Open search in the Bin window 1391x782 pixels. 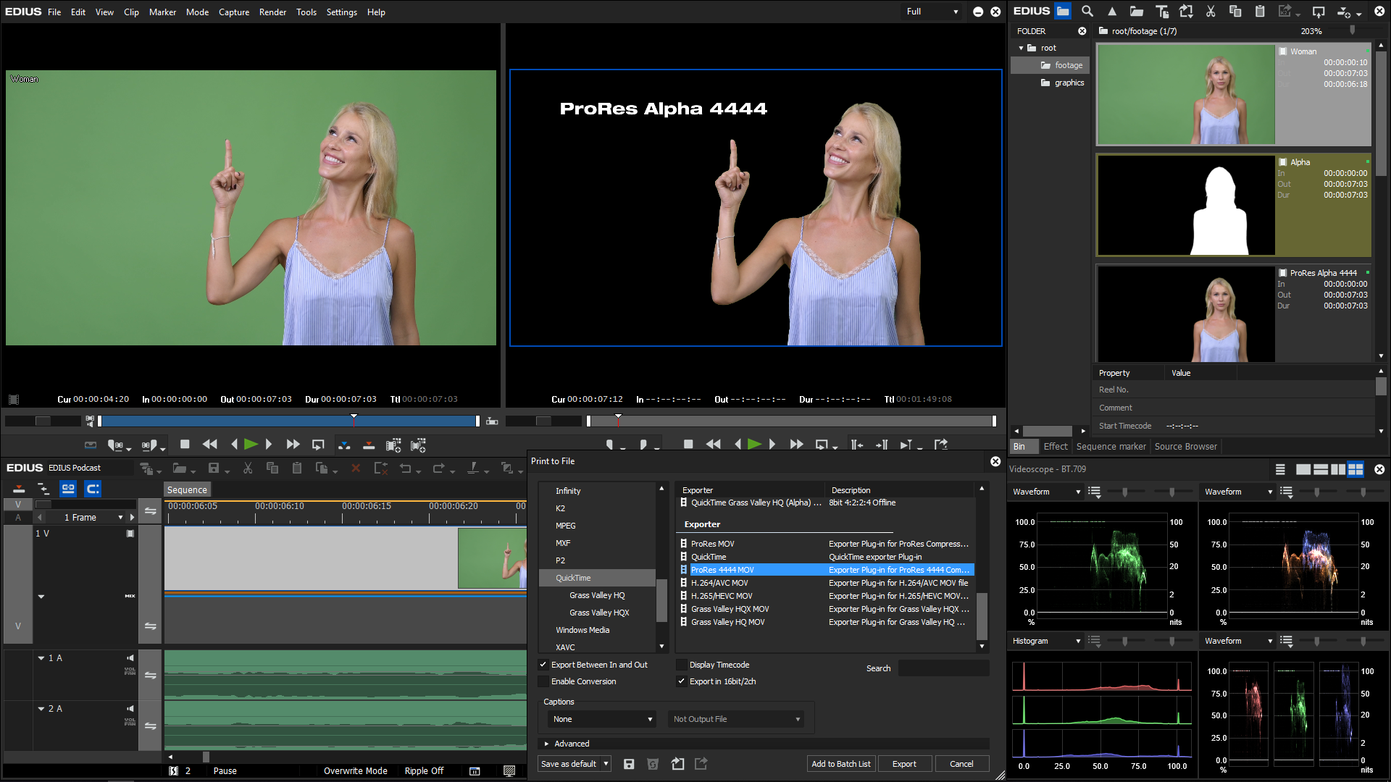click(x=1087, y=11)
